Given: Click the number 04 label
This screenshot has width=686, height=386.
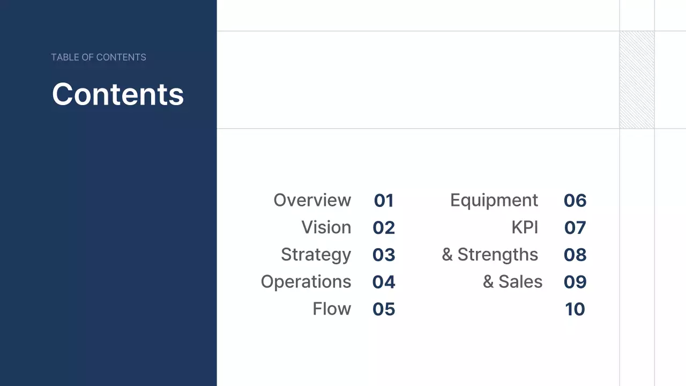Looking at the screenshot, I should coord(384,283).
